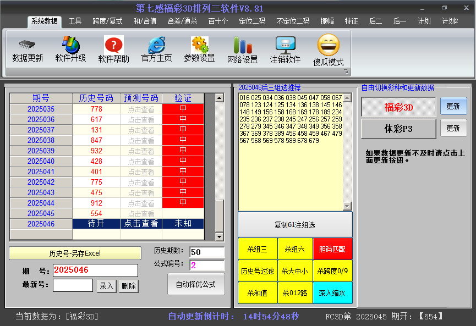The image size is (476, 326).
Task: Click the 预测号码 column header
Action: (141, 98)
